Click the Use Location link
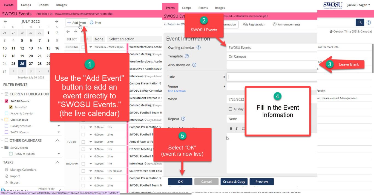 [177, 91]
